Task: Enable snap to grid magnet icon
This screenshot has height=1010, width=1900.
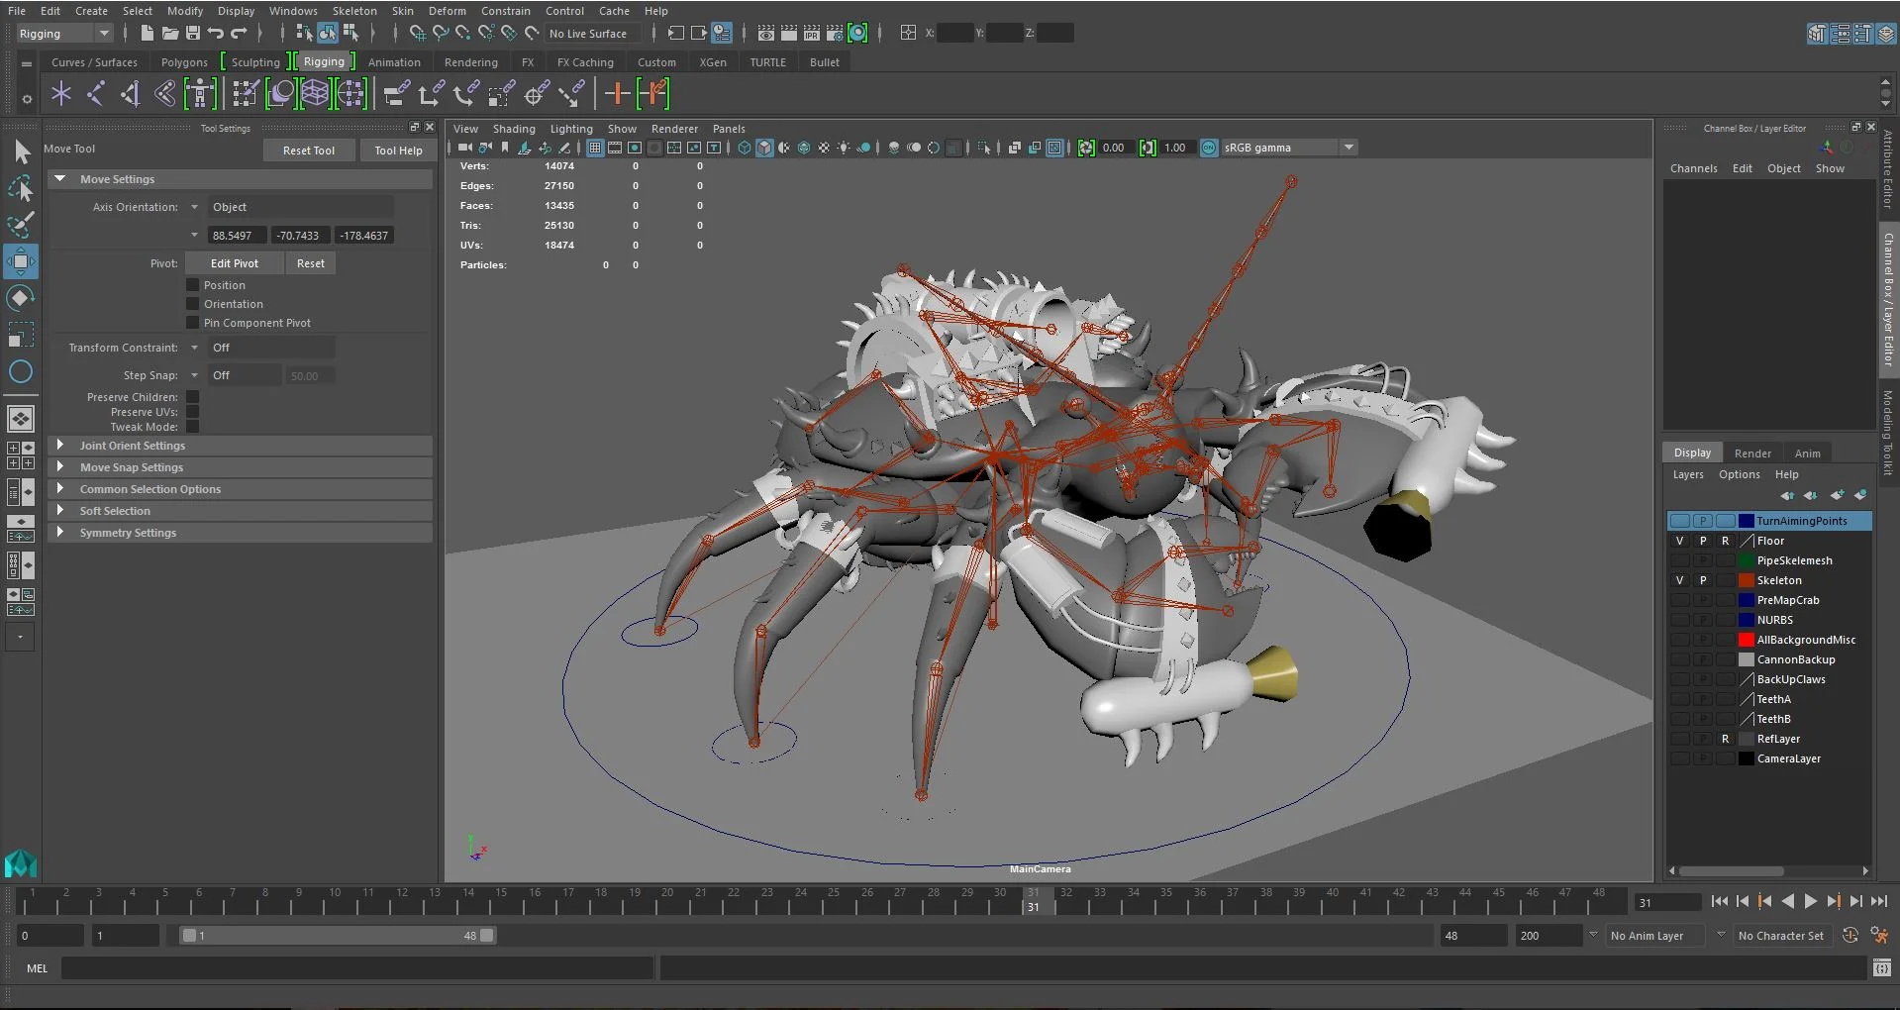Action: pyautogui.click(x=417, y=33)
